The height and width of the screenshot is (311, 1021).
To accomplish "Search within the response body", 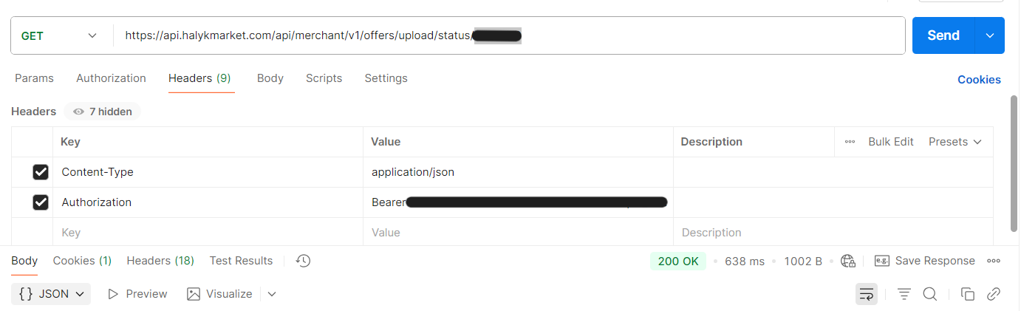I will pyautogui.click(x=930, y=294).
